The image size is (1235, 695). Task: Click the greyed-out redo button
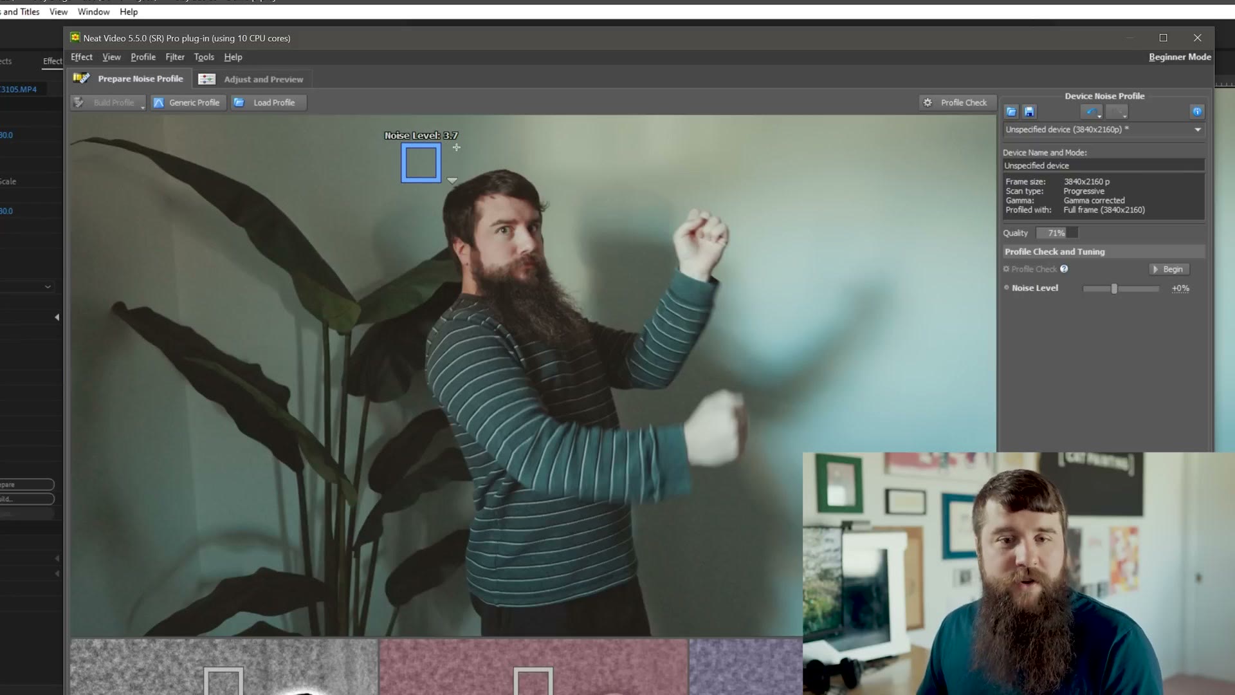click(x=1117, y=112)
